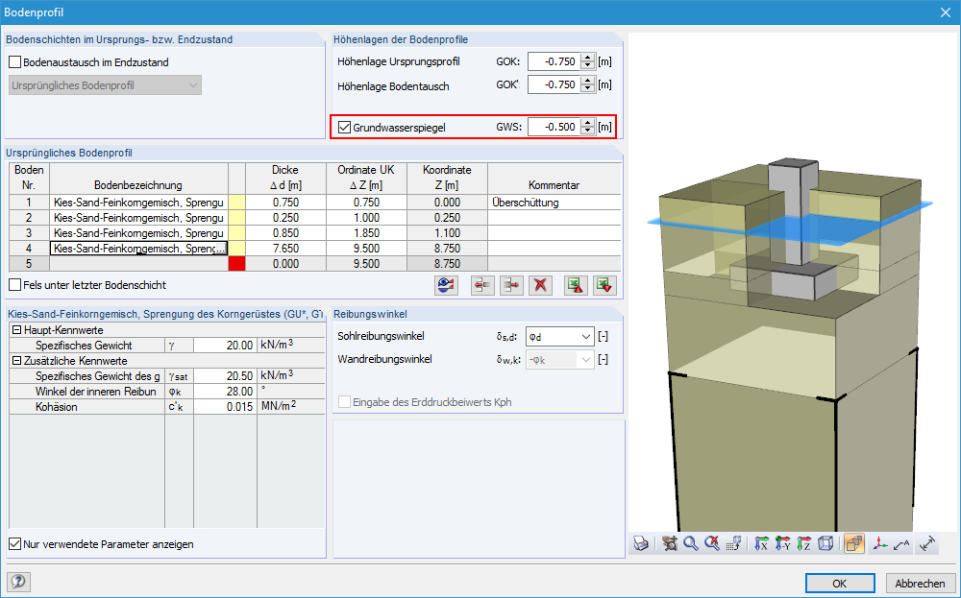This screenshot has width=961, height=598.
Task: Select row number 5 in the soil table
Action: point(29,264)
